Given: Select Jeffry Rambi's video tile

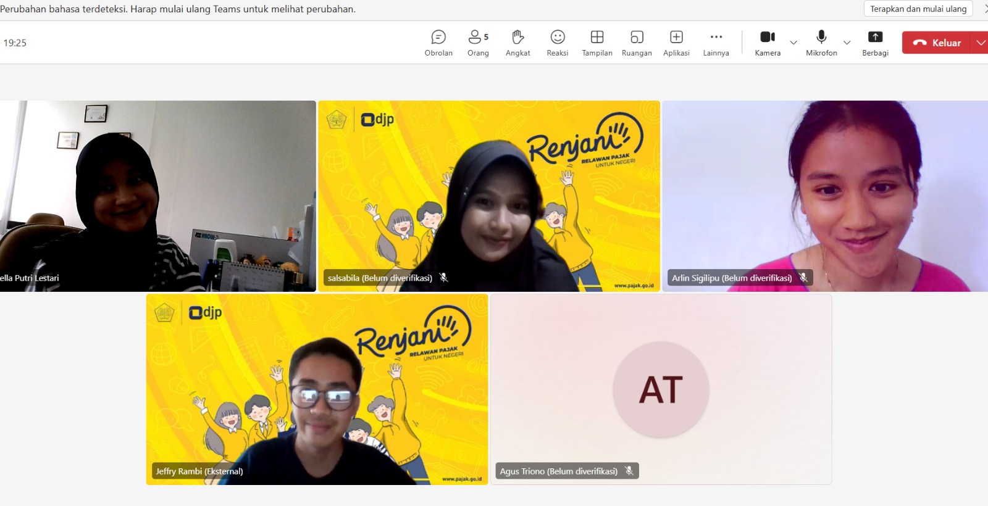Looking at the screenshot, I should (x=317, y=389).
